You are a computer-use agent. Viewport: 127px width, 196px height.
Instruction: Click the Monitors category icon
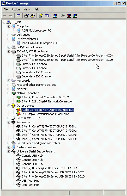pyautogui.click(x=14, y=89)
